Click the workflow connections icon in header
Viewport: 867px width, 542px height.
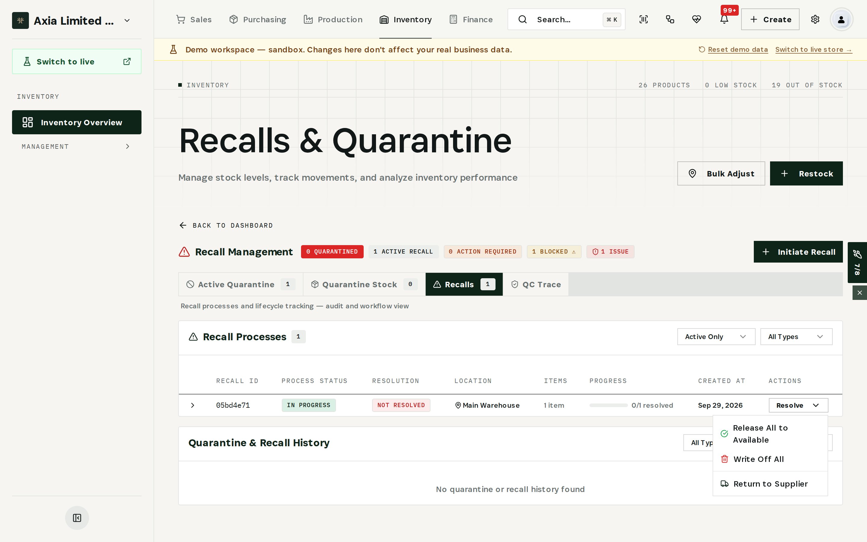tap(670, 19)
